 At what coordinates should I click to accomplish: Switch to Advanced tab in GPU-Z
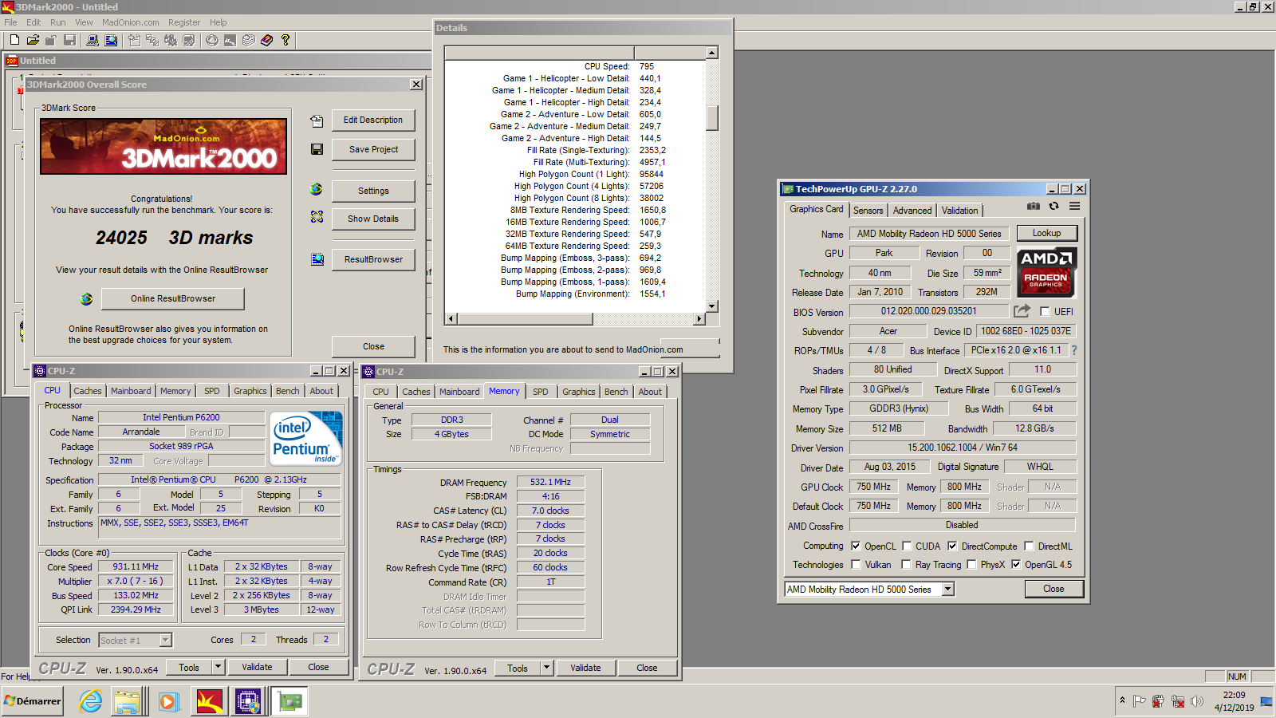912,211
